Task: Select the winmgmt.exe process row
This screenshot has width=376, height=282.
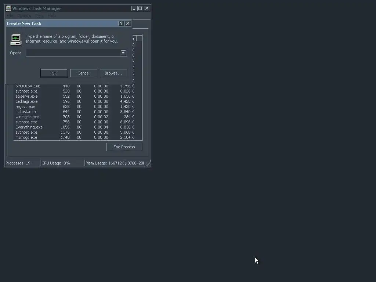Action: point(75,117)
